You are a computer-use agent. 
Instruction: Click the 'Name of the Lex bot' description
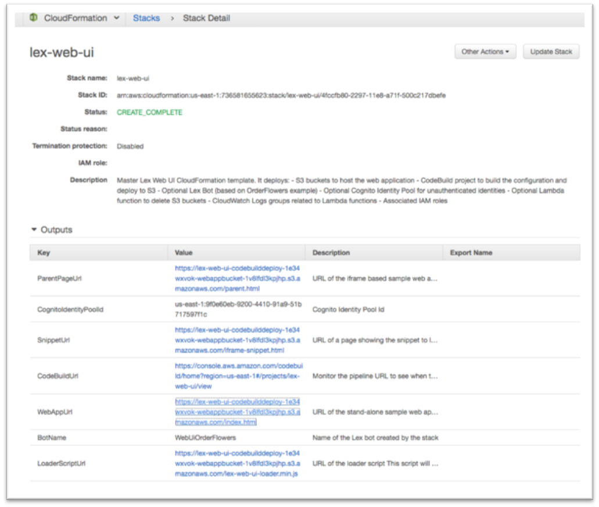[x=375, y=437]
